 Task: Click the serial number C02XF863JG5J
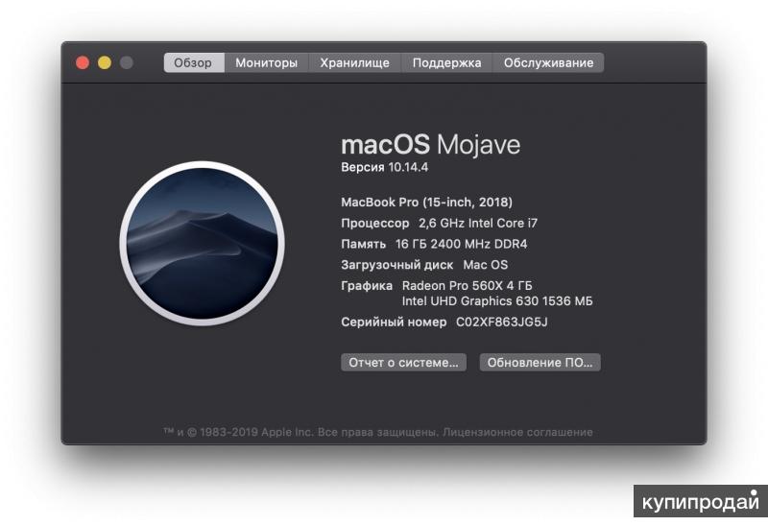pos(502,322)
